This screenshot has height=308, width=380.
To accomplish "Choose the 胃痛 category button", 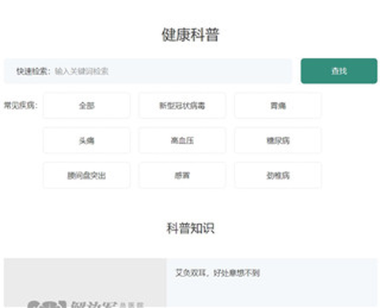I will click(x=278, y=105).
